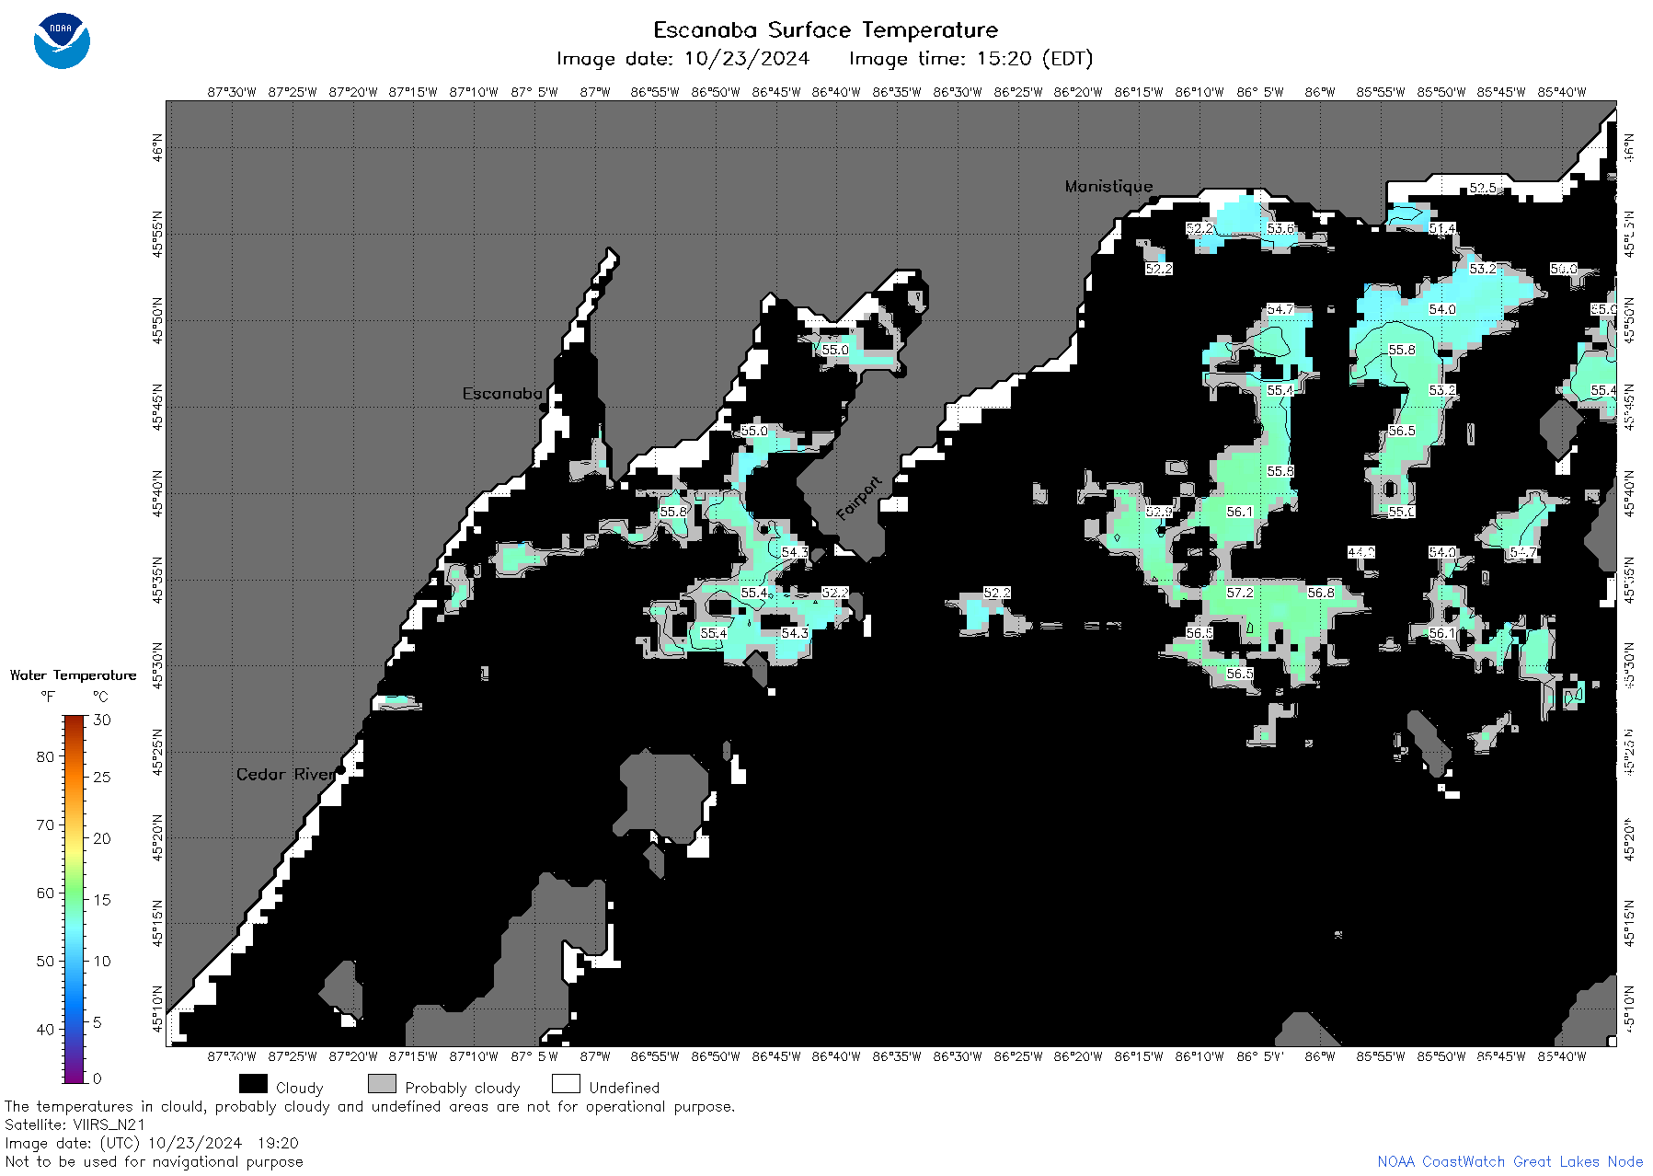1653x1176 pixels.
Task: Click the Undefined legend label text
Action: (x=624, y=1088)
